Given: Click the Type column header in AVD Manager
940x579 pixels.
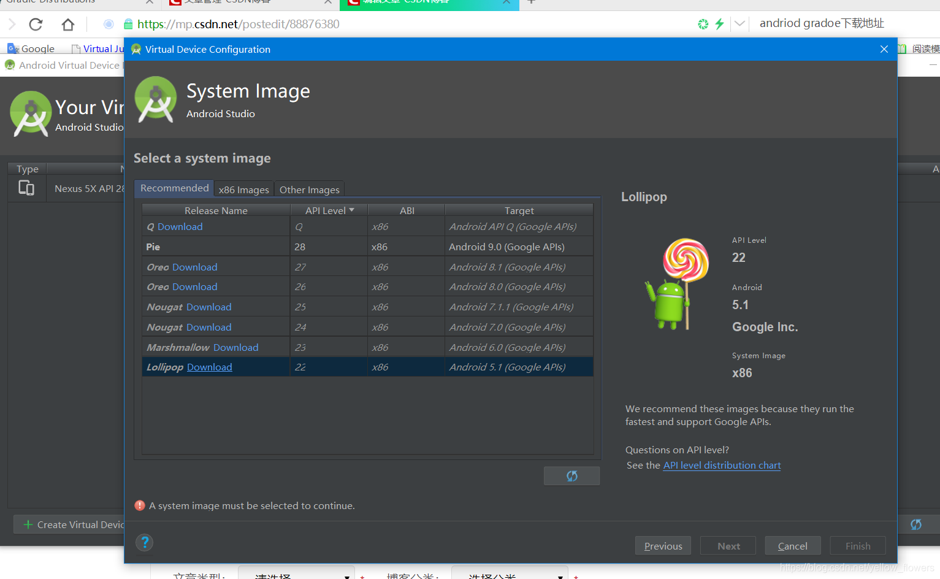Looking at the screenshot, I should click(28, 169).
